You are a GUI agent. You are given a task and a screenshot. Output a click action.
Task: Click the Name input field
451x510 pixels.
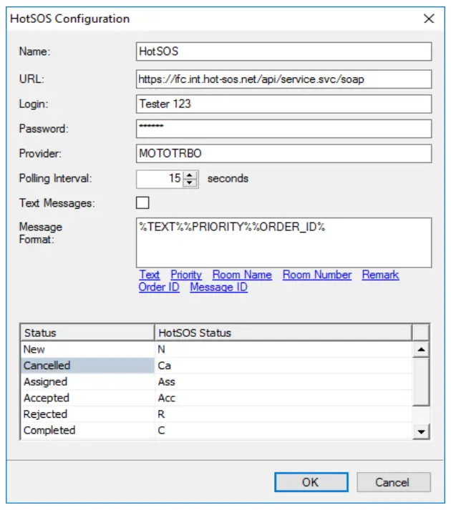[x=283, y=52]
